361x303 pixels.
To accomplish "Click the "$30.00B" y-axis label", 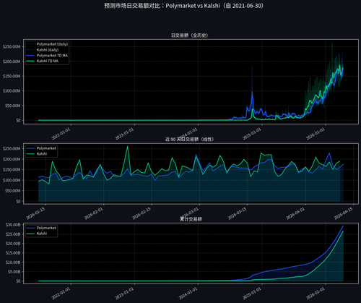I will click(13, 225).
